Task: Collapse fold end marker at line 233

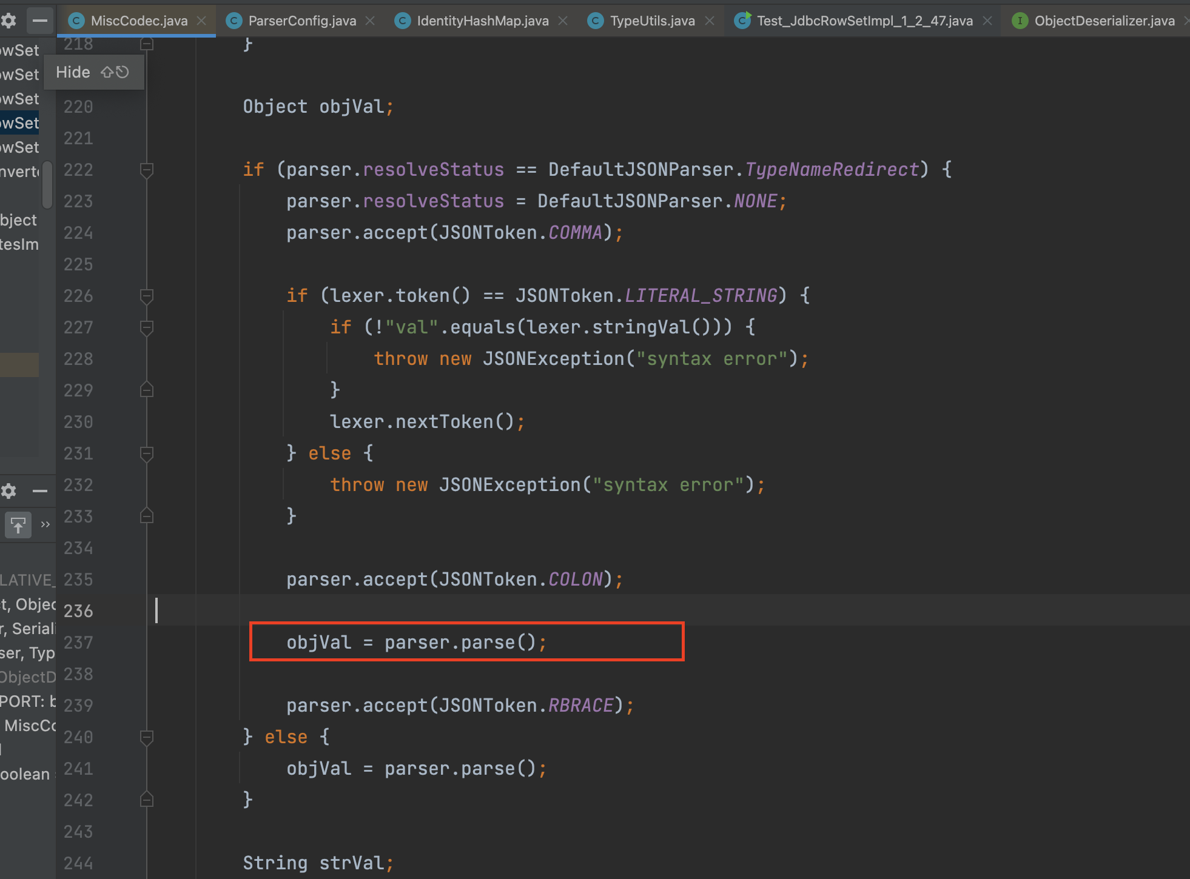Action: tap(147, 516)
